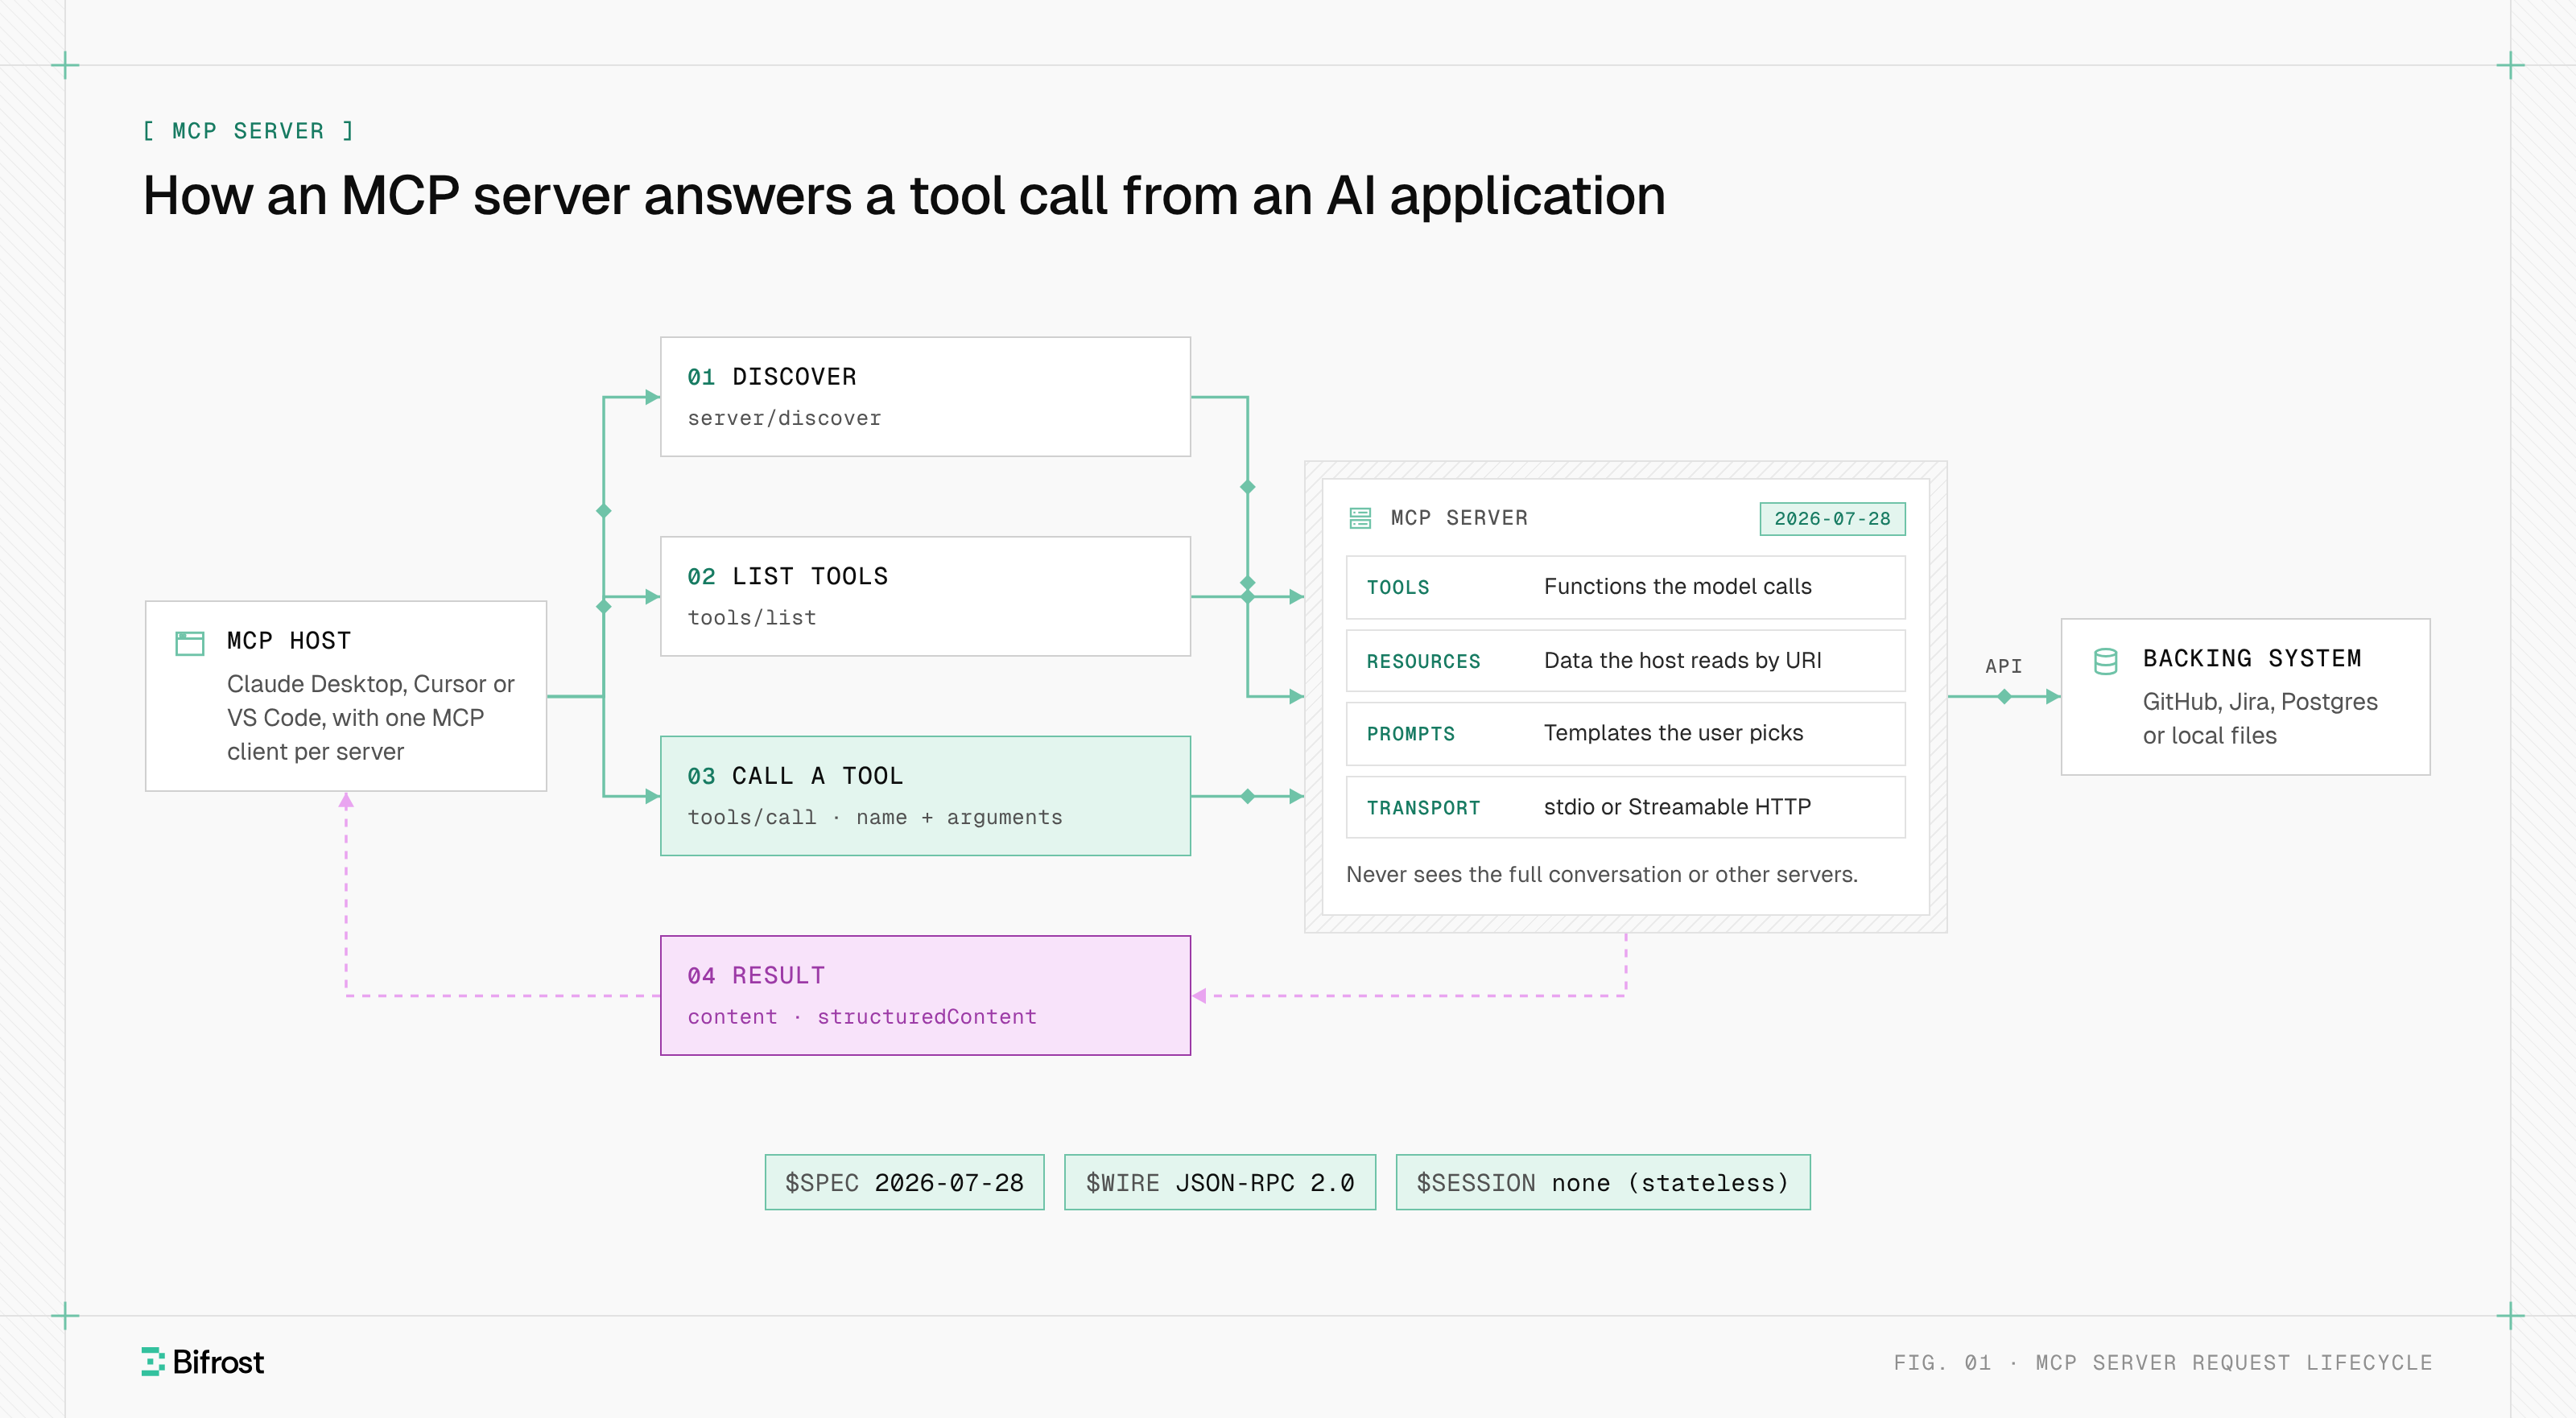Click the API arrow label
Screen dimensions: 2576x1418
point(2003,666)
